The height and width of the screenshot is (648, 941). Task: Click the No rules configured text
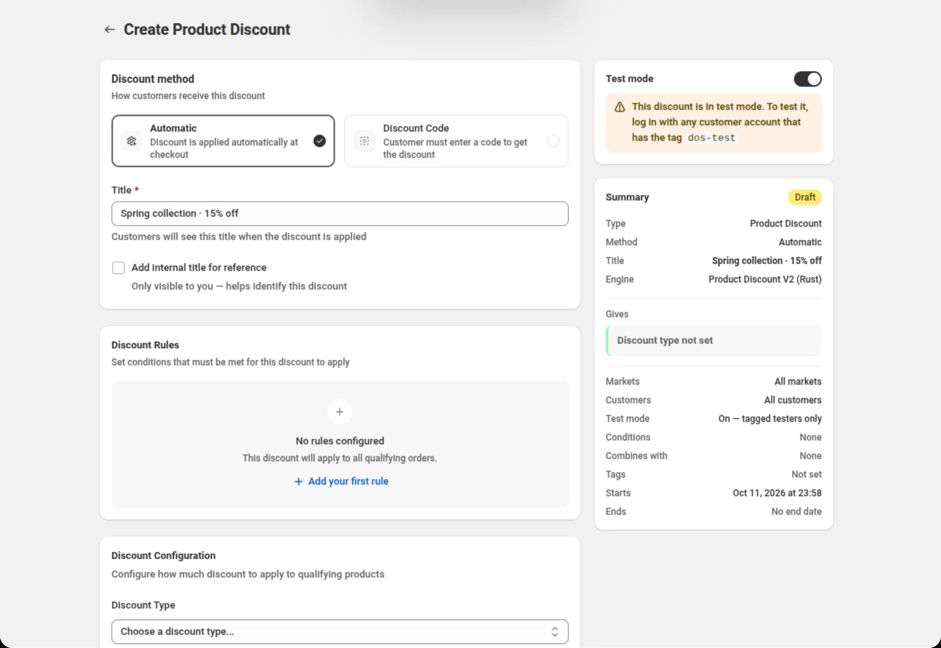tap(340, 441)
